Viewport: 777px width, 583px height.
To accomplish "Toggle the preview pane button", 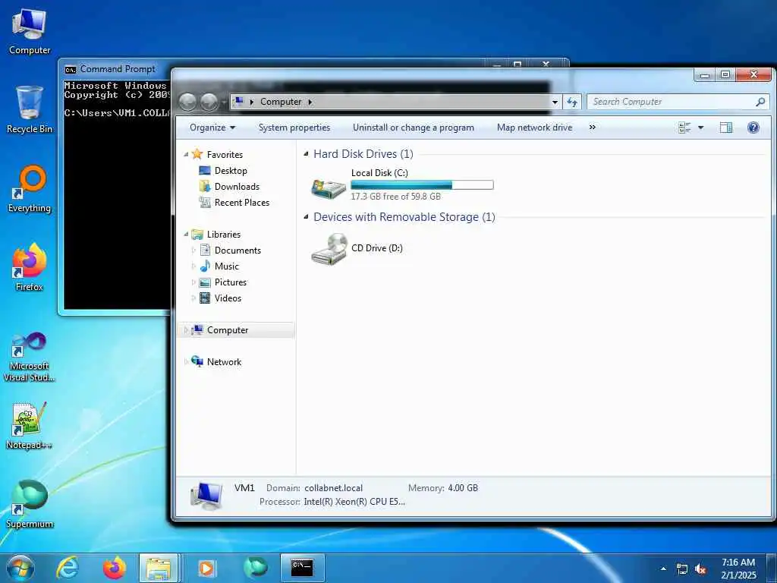I will [x=726, y=128].
